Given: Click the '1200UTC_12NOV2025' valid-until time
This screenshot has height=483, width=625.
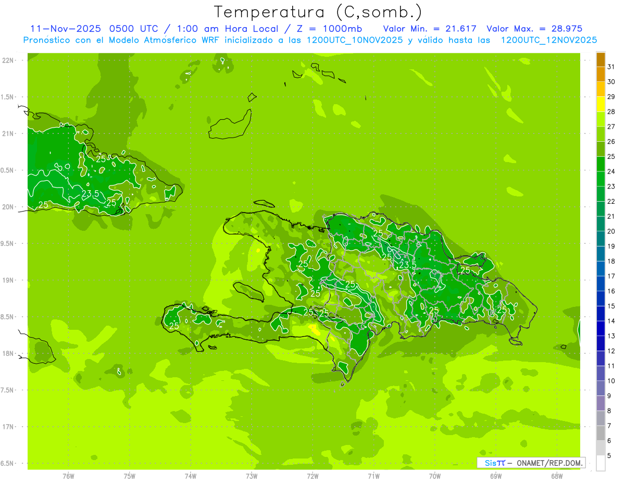Looking at the screenshot, I should 549,40.
